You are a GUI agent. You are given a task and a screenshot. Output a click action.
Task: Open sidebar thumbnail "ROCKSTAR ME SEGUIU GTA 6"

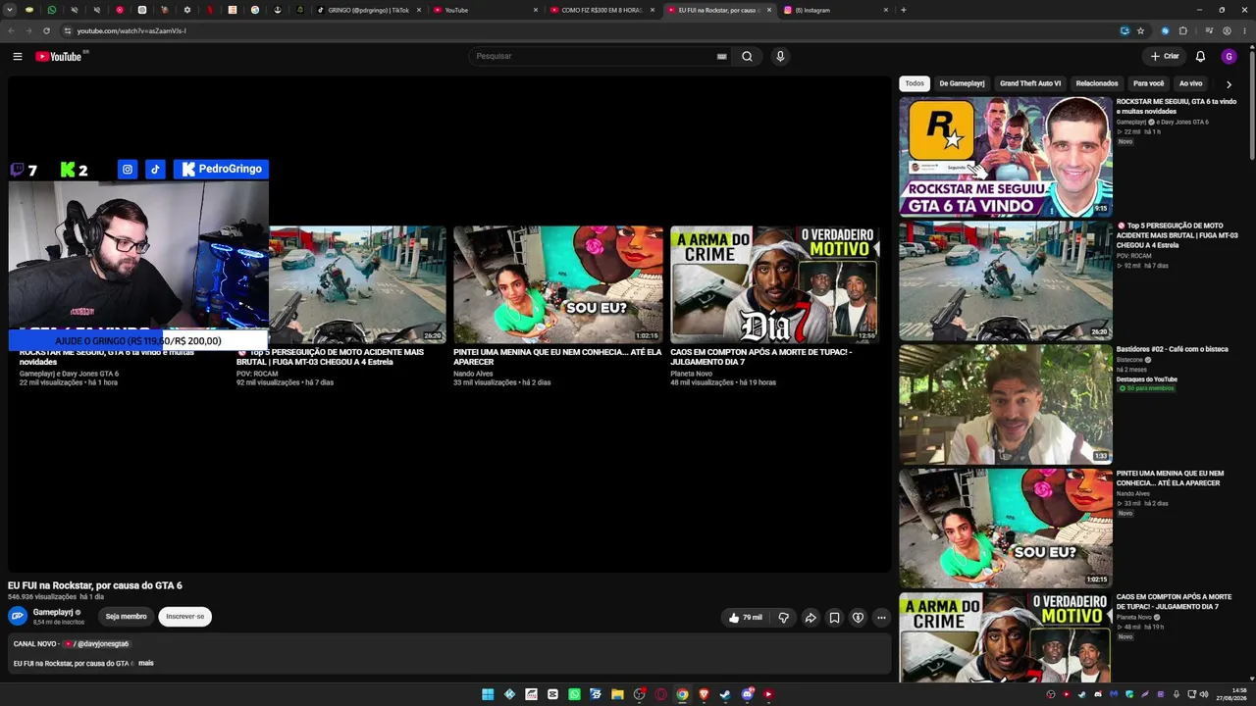[x=1006, y=156]
